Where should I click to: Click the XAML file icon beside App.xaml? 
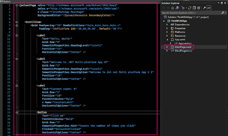(x=172, y=40)
